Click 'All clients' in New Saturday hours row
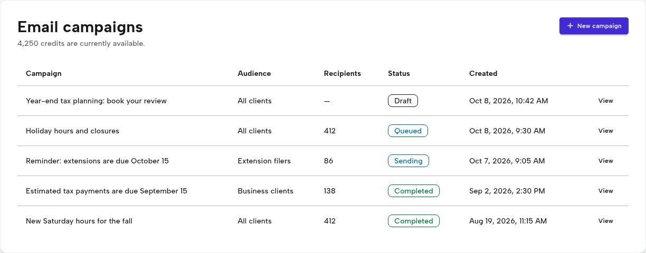 click(255, 221)
